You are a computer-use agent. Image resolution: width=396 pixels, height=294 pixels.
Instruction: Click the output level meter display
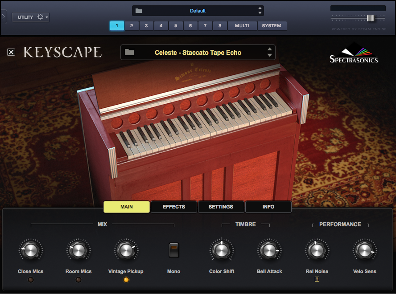click(358, 8)
